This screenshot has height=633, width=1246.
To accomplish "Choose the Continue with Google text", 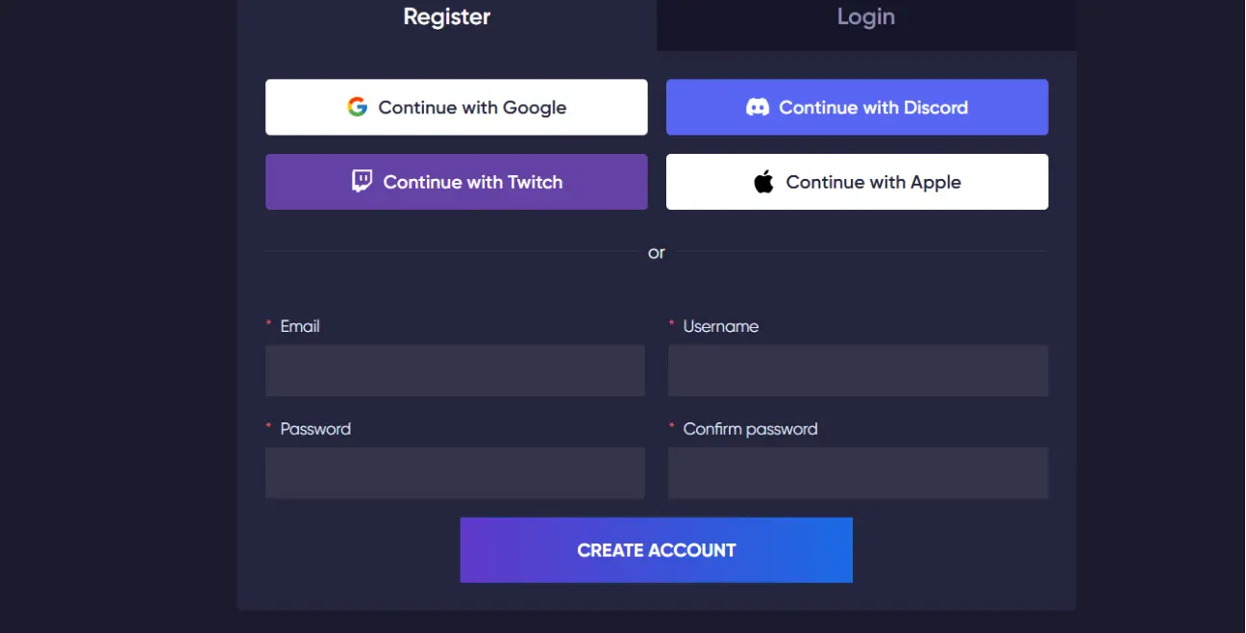I will (x=472, y=108).
